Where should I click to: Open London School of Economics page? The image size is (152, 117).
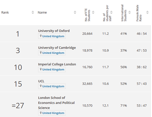click(56, 103)
